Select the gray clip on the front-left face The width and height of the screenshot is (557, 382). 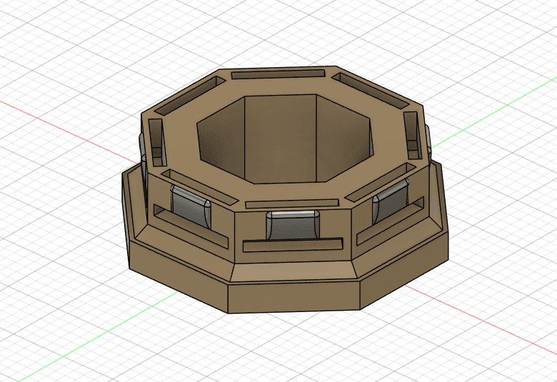(x=191, y=206)
